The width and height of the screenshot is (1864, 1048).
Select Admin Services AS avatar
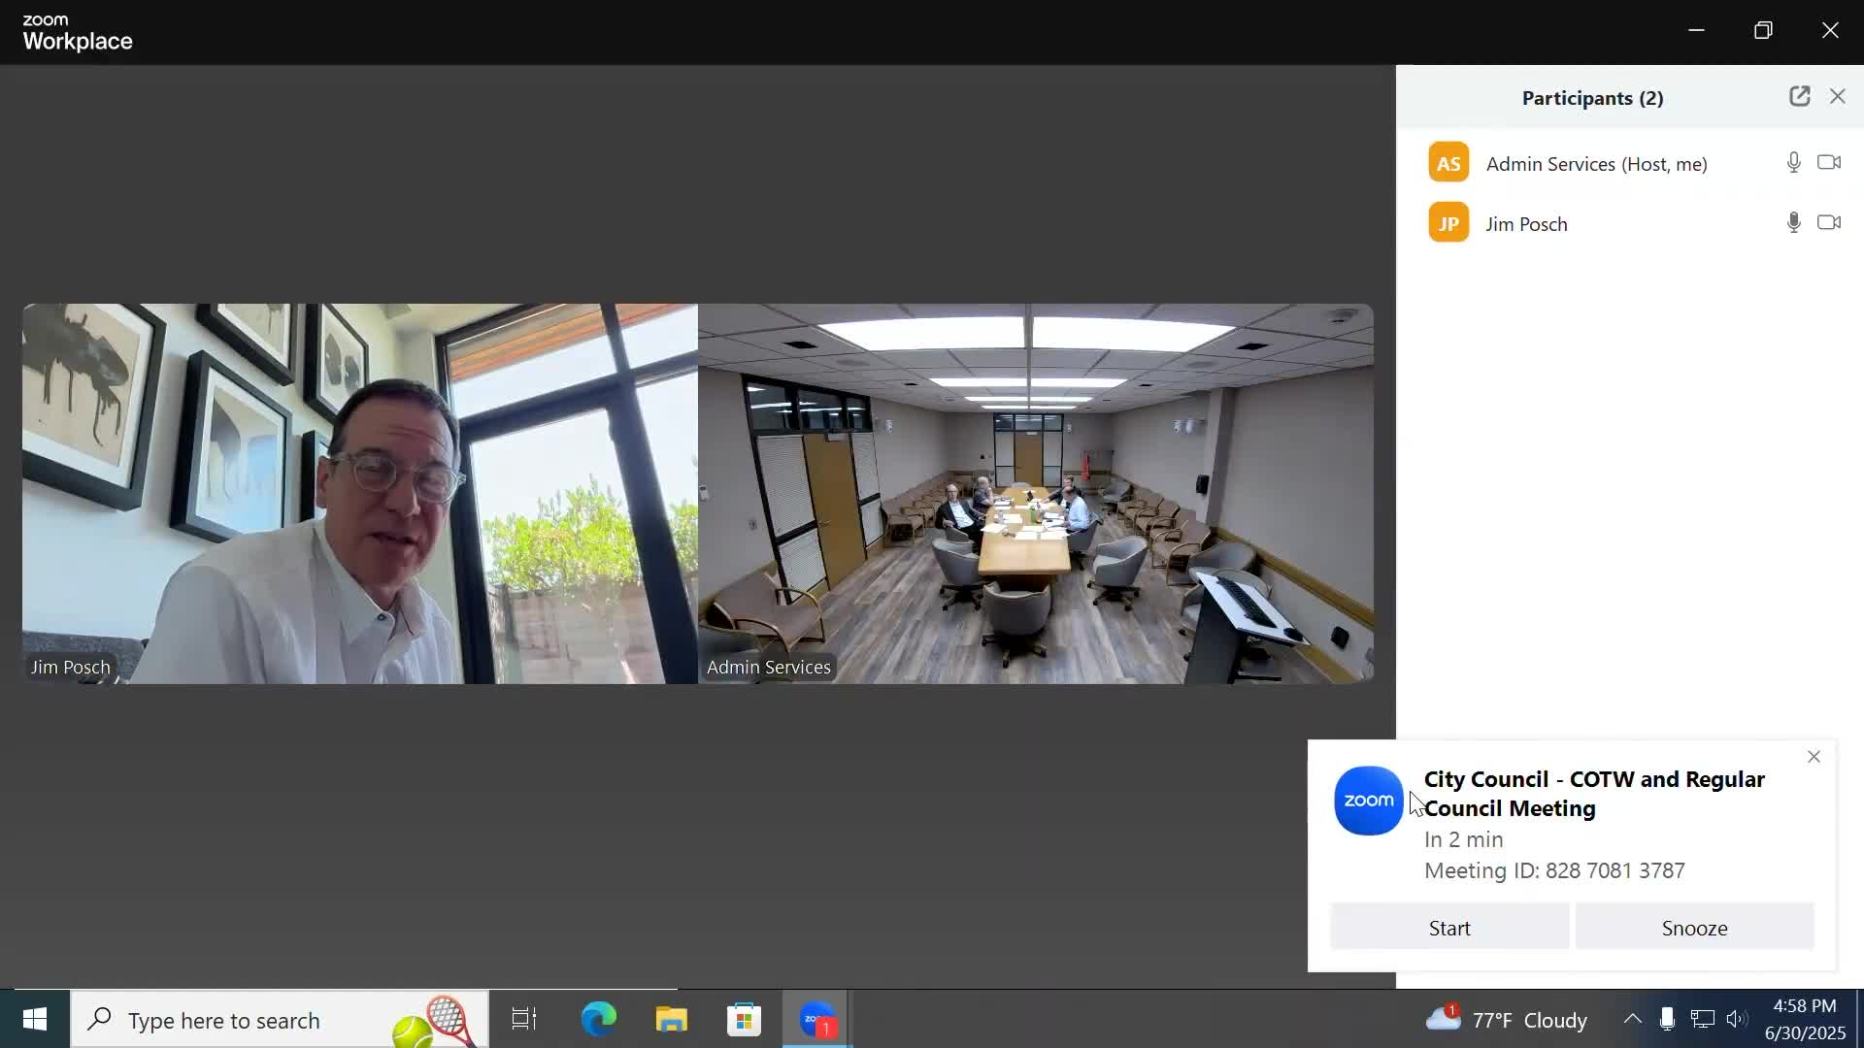[1448, 163]
